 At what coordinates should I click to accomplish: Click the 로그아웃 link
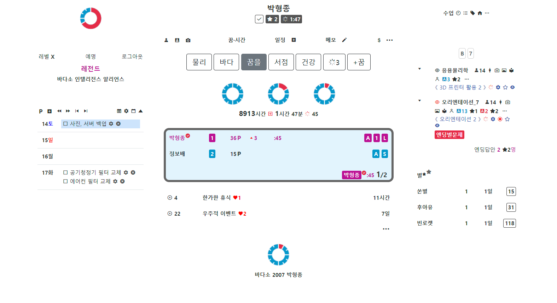[x=132, y=57]
